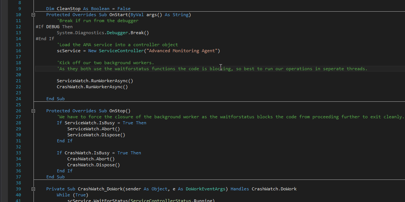Click the DoWorkEventArgs type name
405x202 pixels.
tap(207, 189)
